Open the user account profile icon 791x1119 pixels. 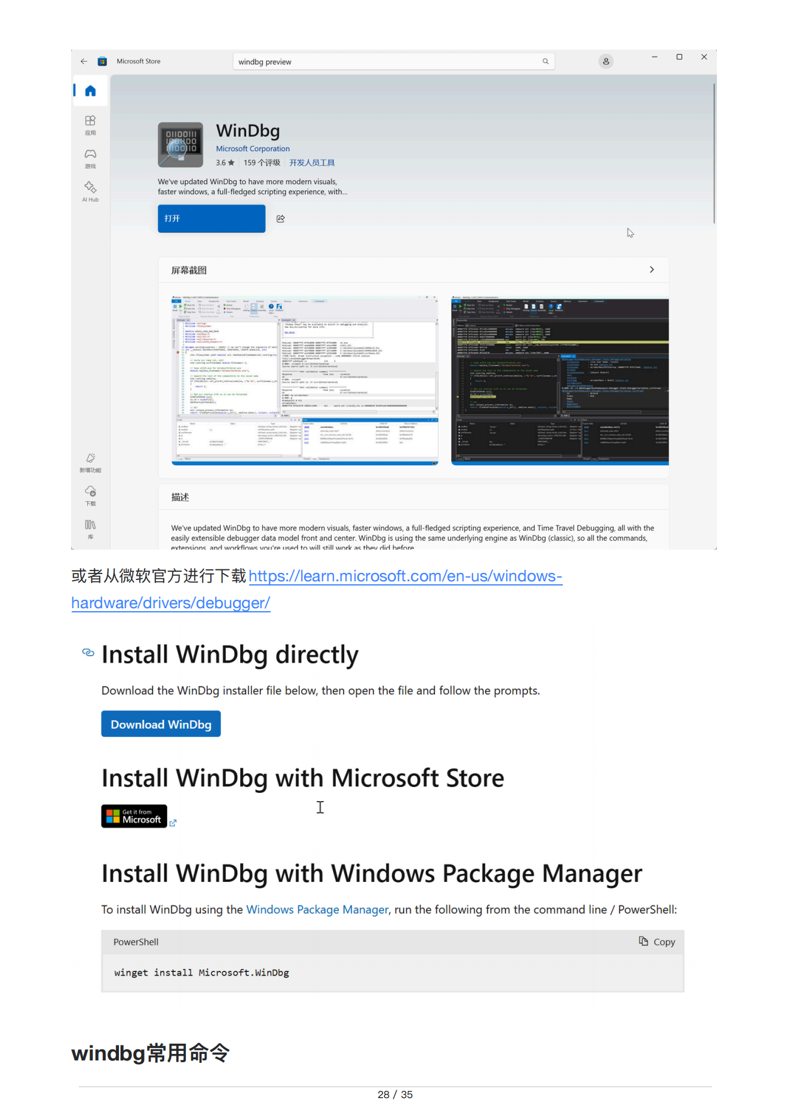[606, 62]
